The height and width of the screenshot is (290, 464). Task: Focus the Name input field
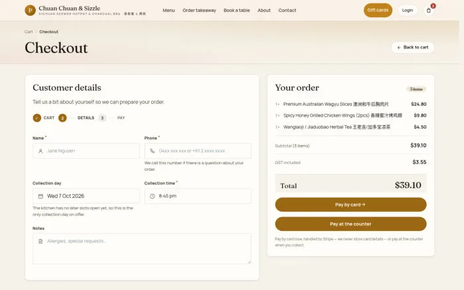coord(86,151)
